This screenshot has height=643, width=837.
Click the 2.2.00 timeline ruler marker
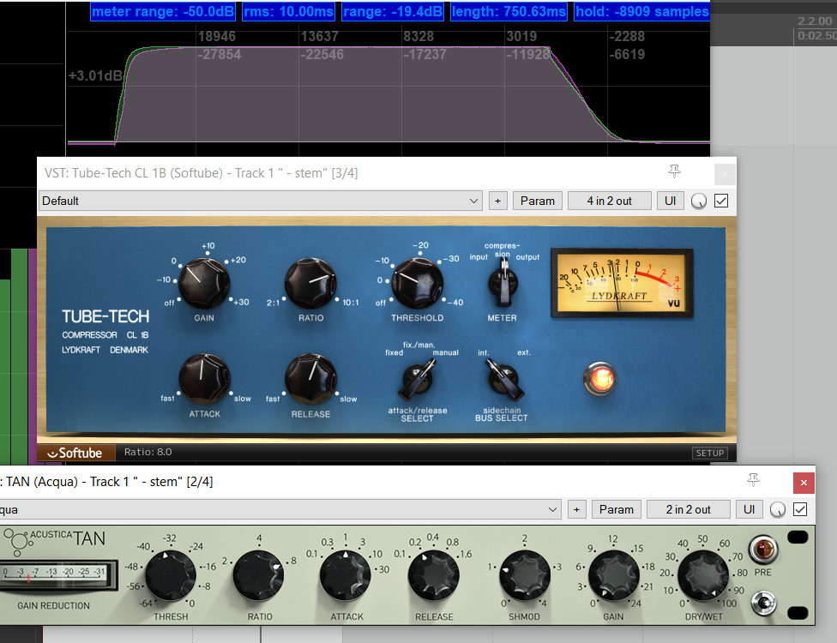tap(815, 21)
